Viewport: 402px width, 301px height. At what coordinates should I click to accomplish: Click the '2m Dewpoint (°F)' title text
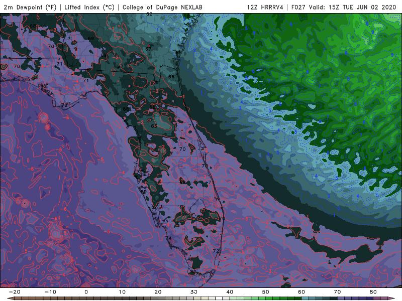point(30,7)
